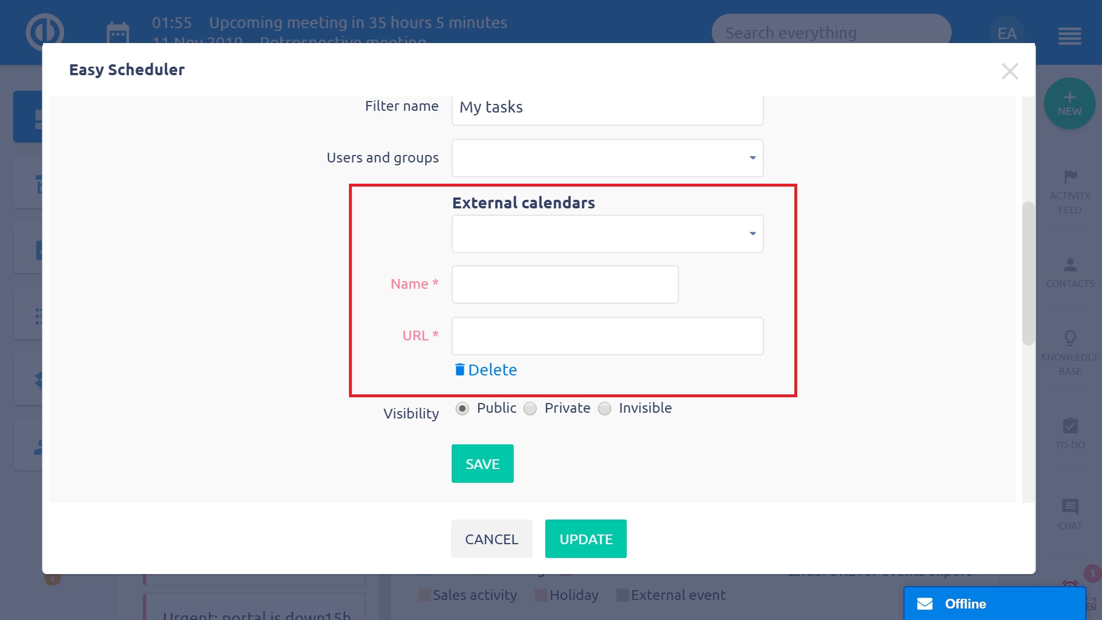Viewport: 1102px width, 620px height.
Task: Click the Save button
Action: [482, 464]
